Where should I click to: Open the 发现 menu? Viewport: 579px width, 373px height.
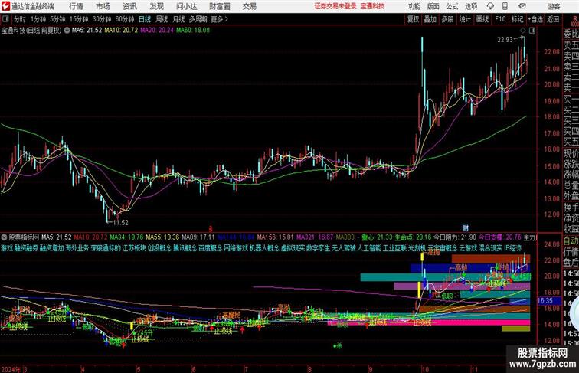(x=157, y=6)
